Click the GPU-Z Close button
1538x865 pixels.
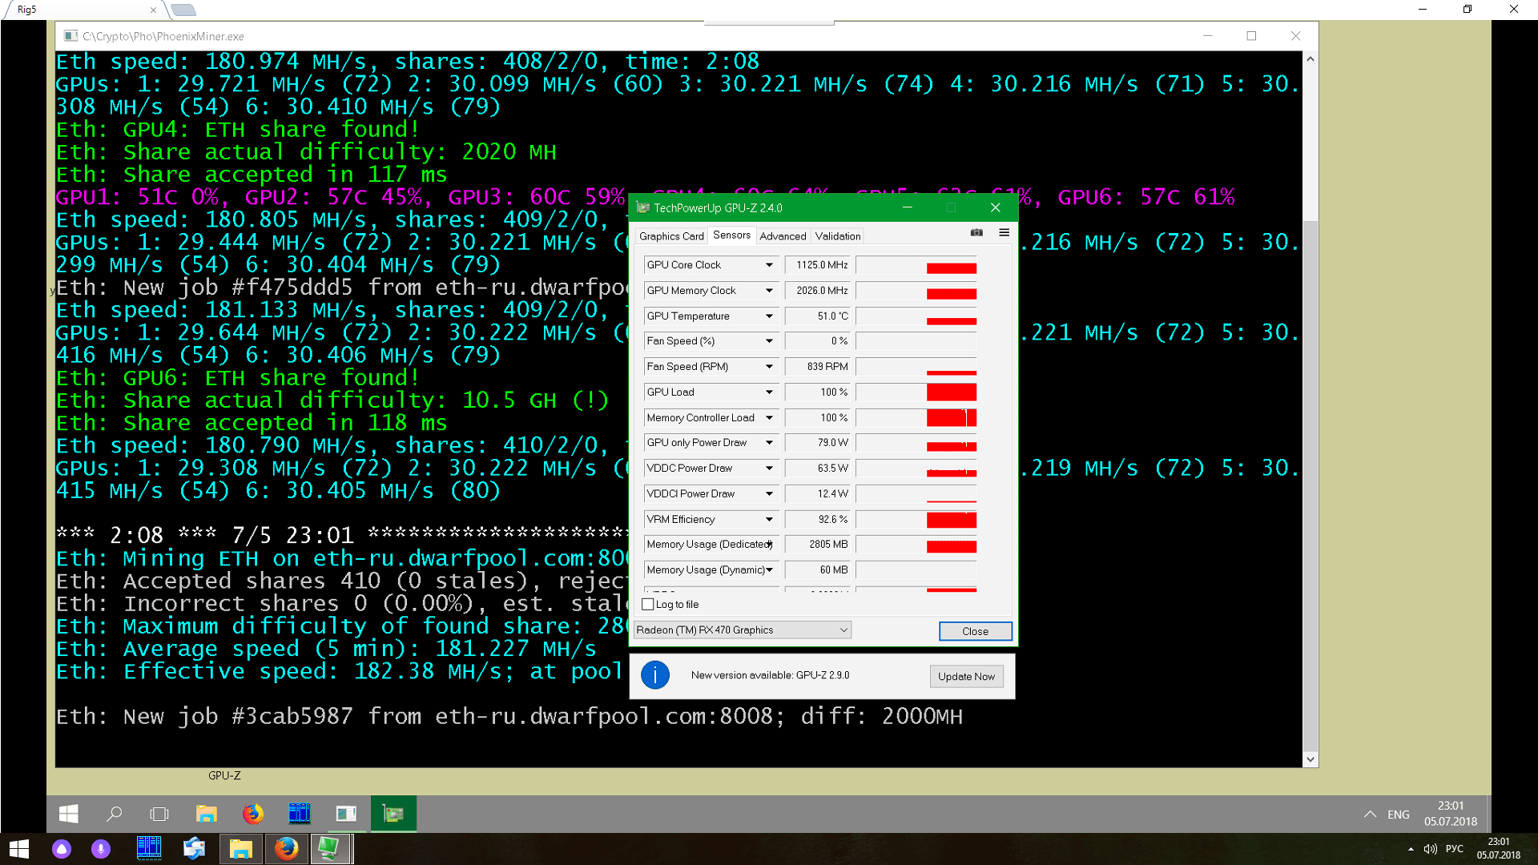coord(975,631)
